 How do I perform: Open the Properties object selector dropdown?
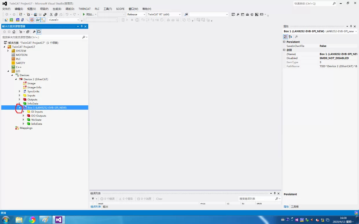[356, 31]
